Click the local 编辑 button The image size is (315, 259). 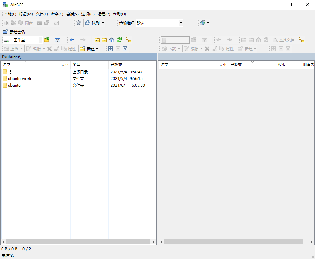click(34, 49)
